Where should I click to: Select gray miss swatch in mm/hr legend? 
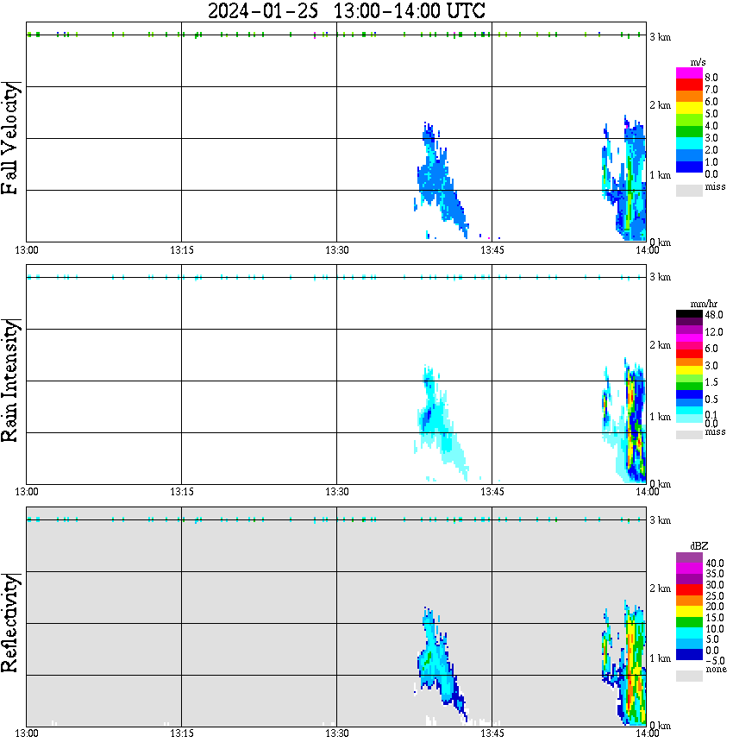click(689, 435)
